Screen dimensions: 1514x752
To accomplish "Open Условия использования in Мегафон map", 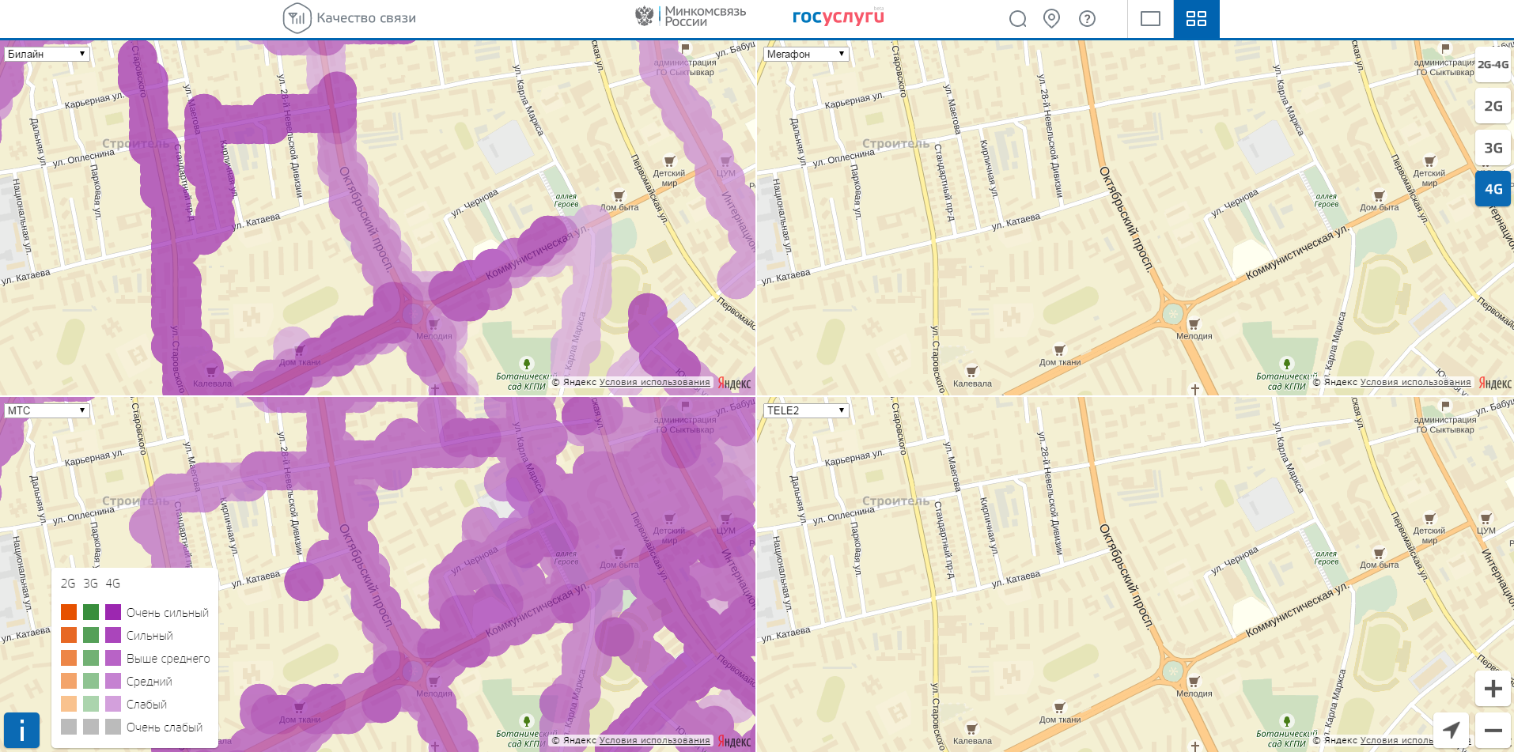I will 1415,383.
